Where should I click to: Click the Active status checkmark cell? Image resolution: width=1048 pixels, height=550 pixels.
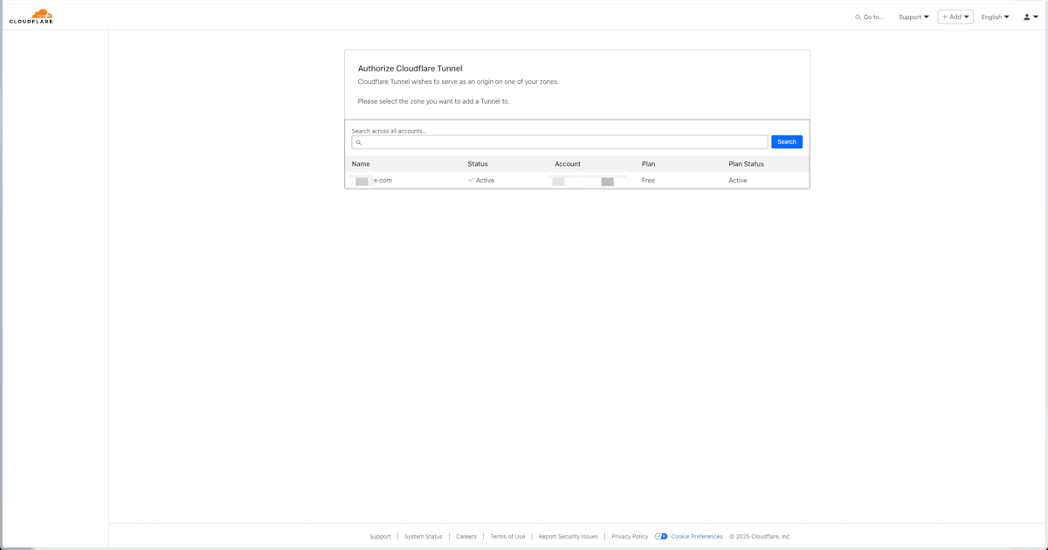[481, 181]
